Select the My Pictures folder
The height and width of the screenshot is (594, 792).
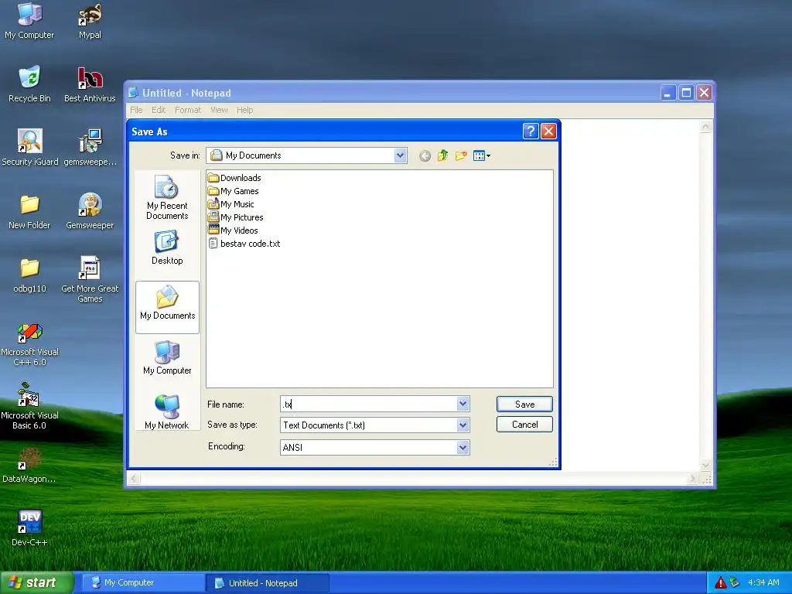click(x=235, y=217)
